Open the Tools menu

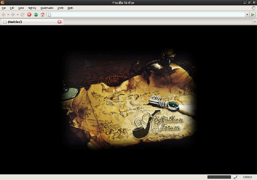point(61,8)
